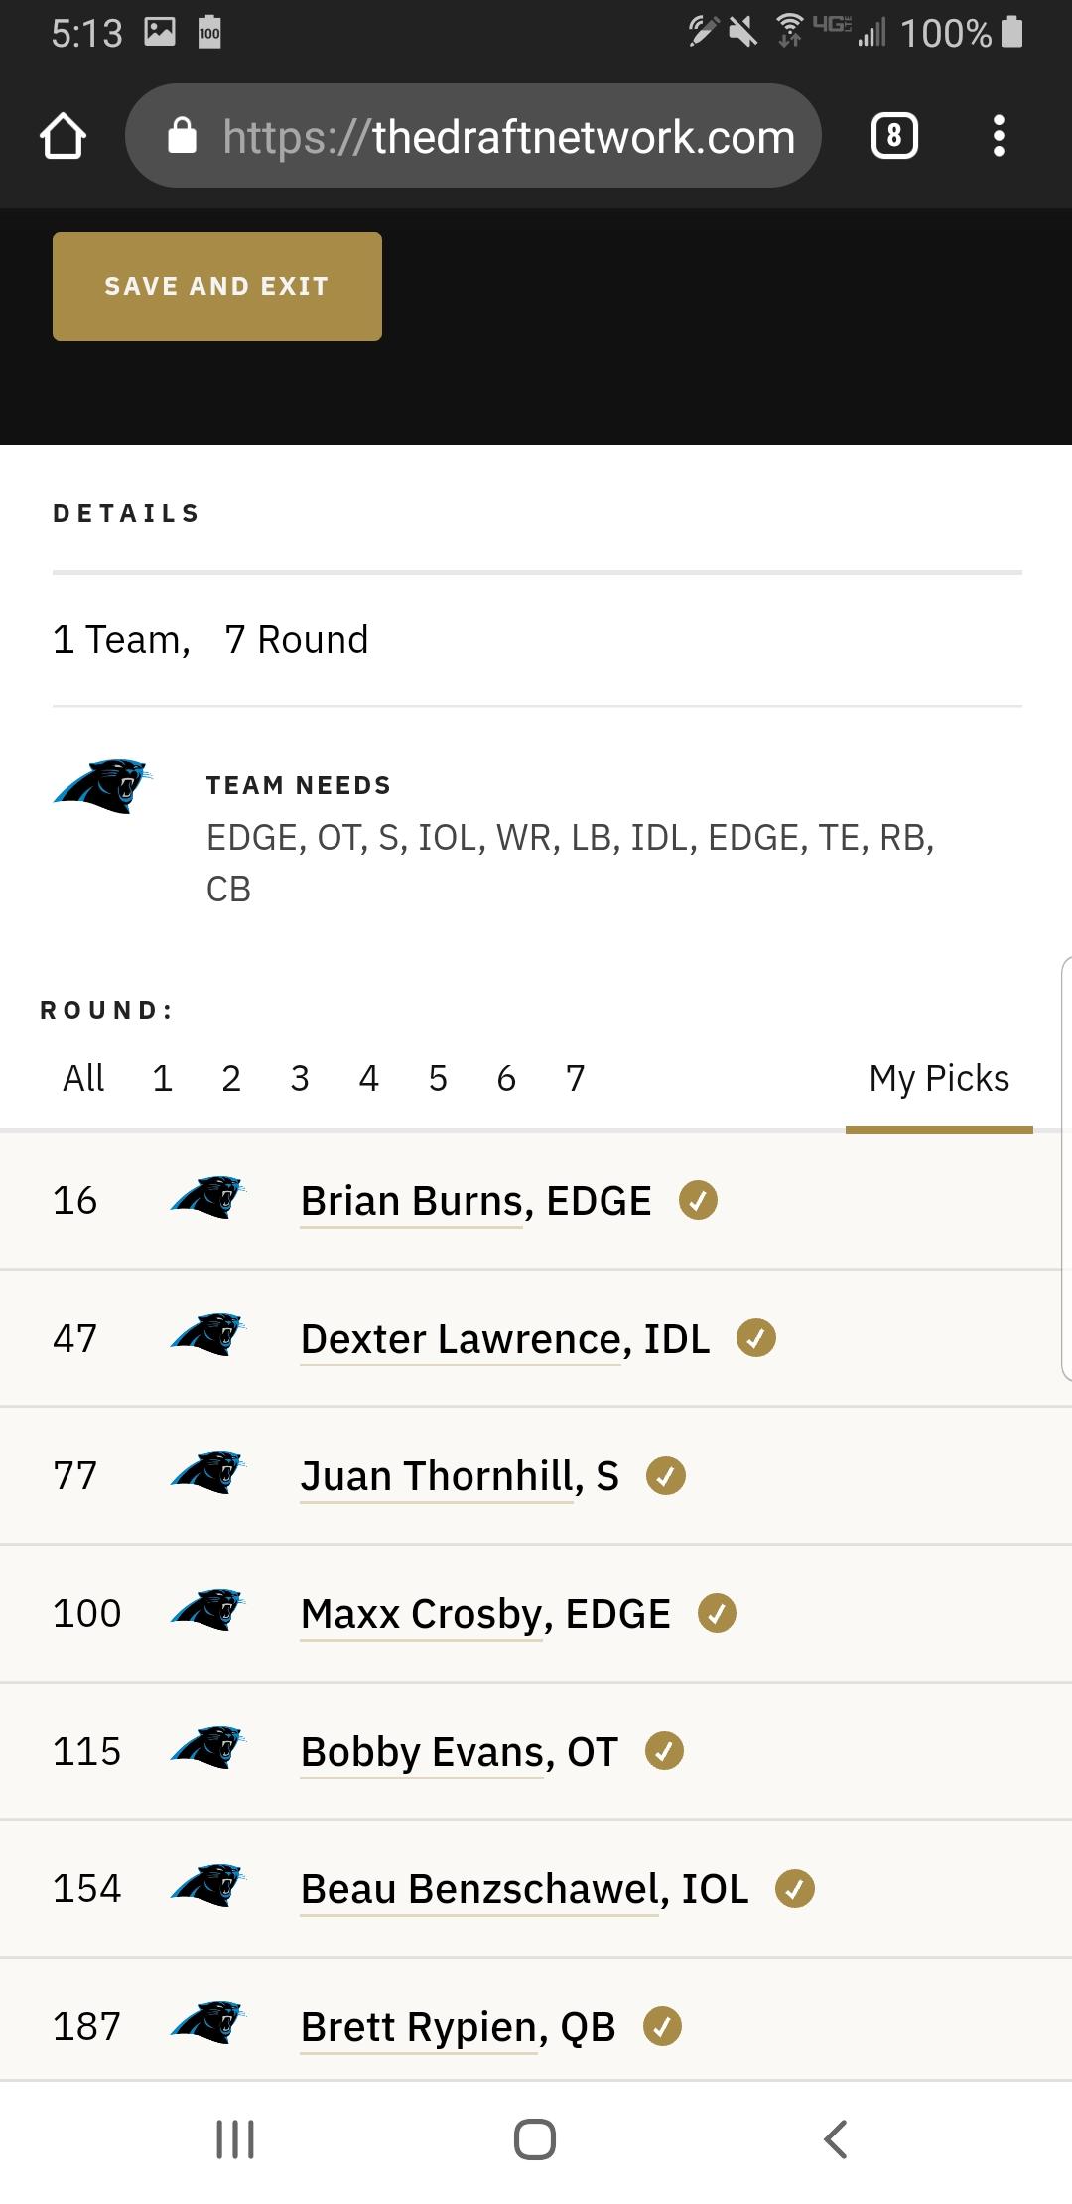Filter picks to round 3
Image resolution: width=1072 pixels, height=2204 pixels.
(x=300, y=1078)
